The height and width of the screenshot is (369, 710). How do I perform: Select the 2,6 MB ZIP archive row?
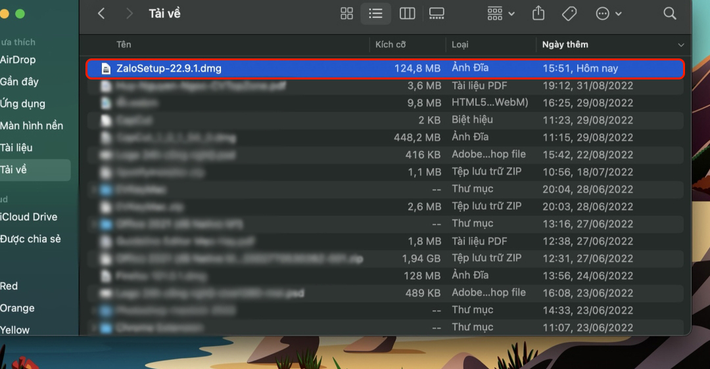point(385,207)
